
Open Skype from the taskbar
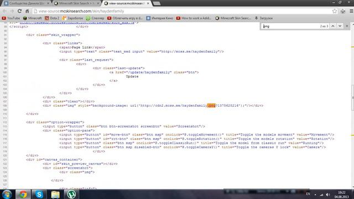click(x=39, y=194)
